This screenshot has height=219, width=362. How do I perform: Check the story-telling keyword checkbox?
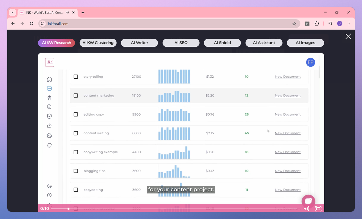pyautogui.click(x=76, y=77)
